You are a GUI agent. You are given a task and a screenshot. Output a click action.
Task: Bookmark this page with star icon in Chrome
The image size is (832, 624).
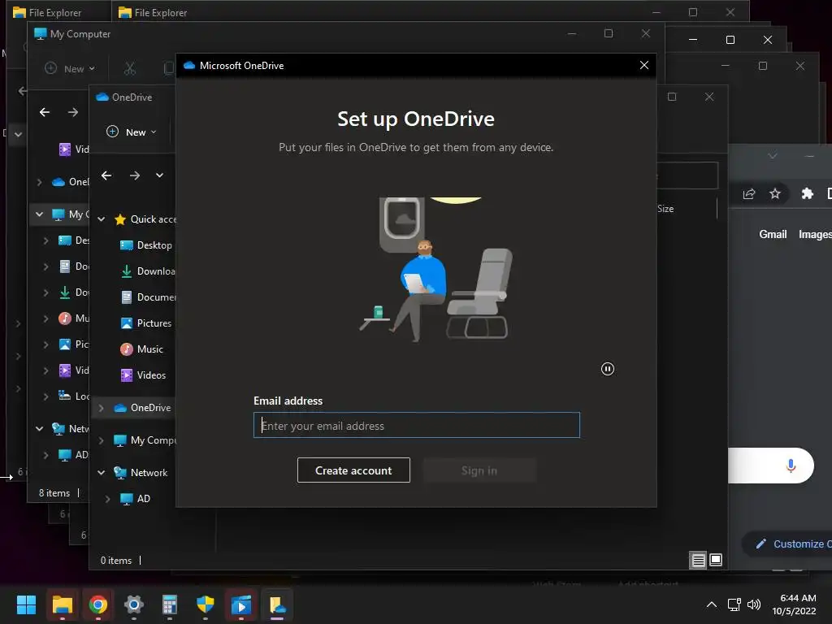click(774, 193)
